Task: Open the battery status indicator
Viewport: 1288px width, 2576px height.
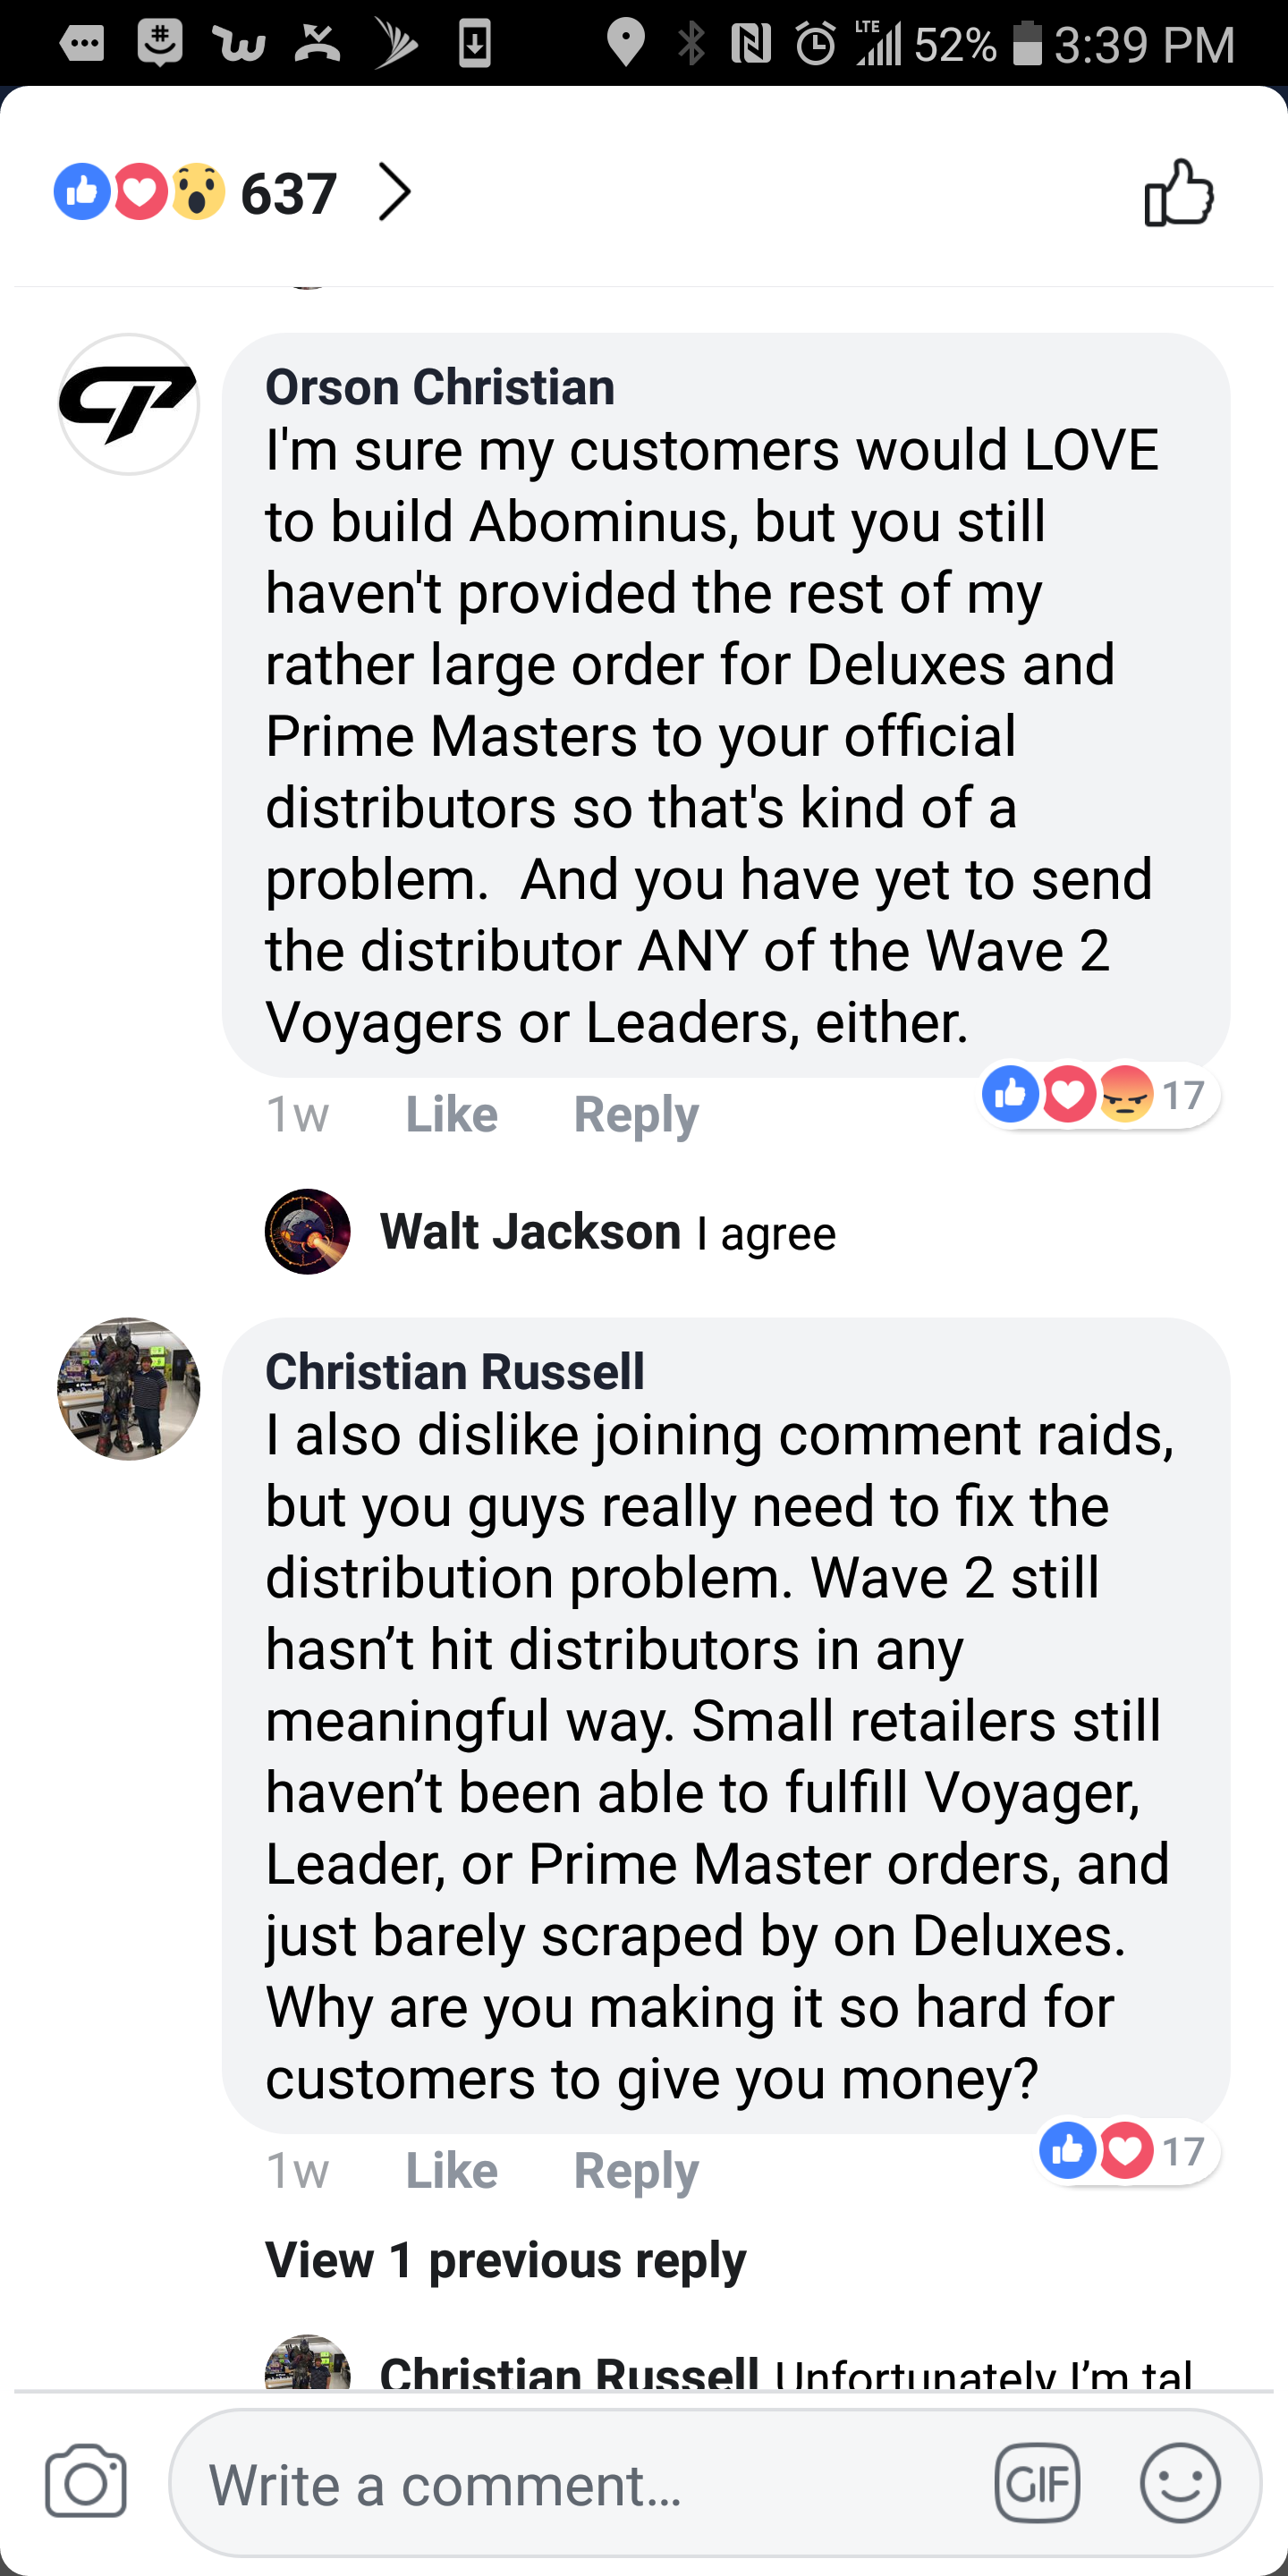Action: (x=1026, y=45)
